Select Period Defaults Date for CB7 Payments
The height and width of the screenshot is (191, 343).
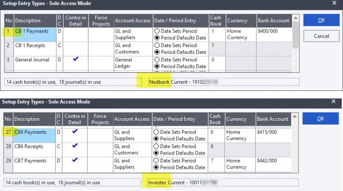click(156, 167)
